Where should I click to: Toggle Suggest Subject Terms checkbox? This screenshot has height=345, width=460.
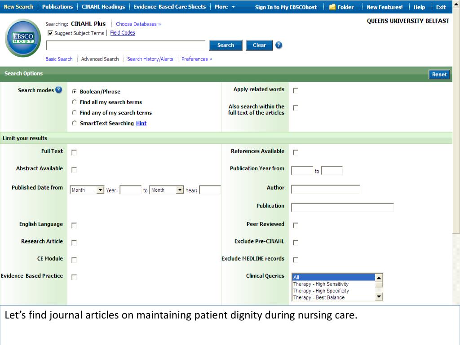coord(50,33)
